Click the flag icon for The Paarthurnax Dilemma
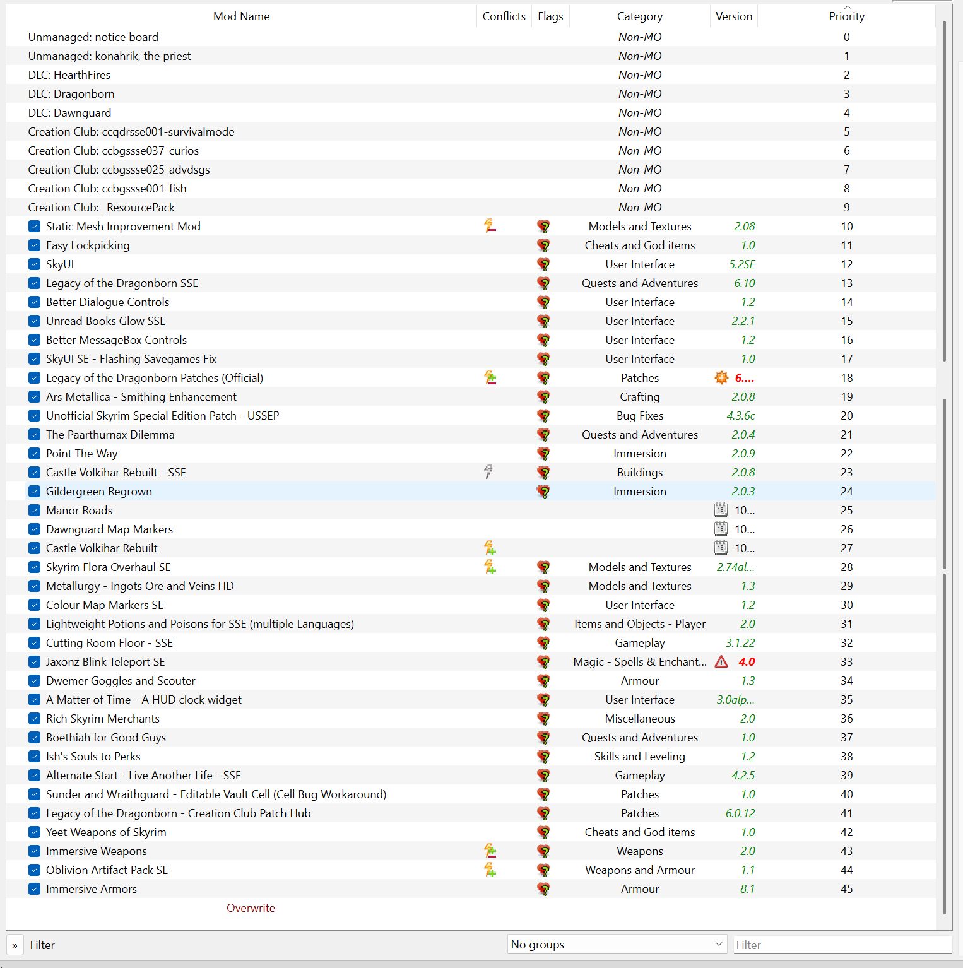This screenshot has width=963, height=968. pos(543,434)
